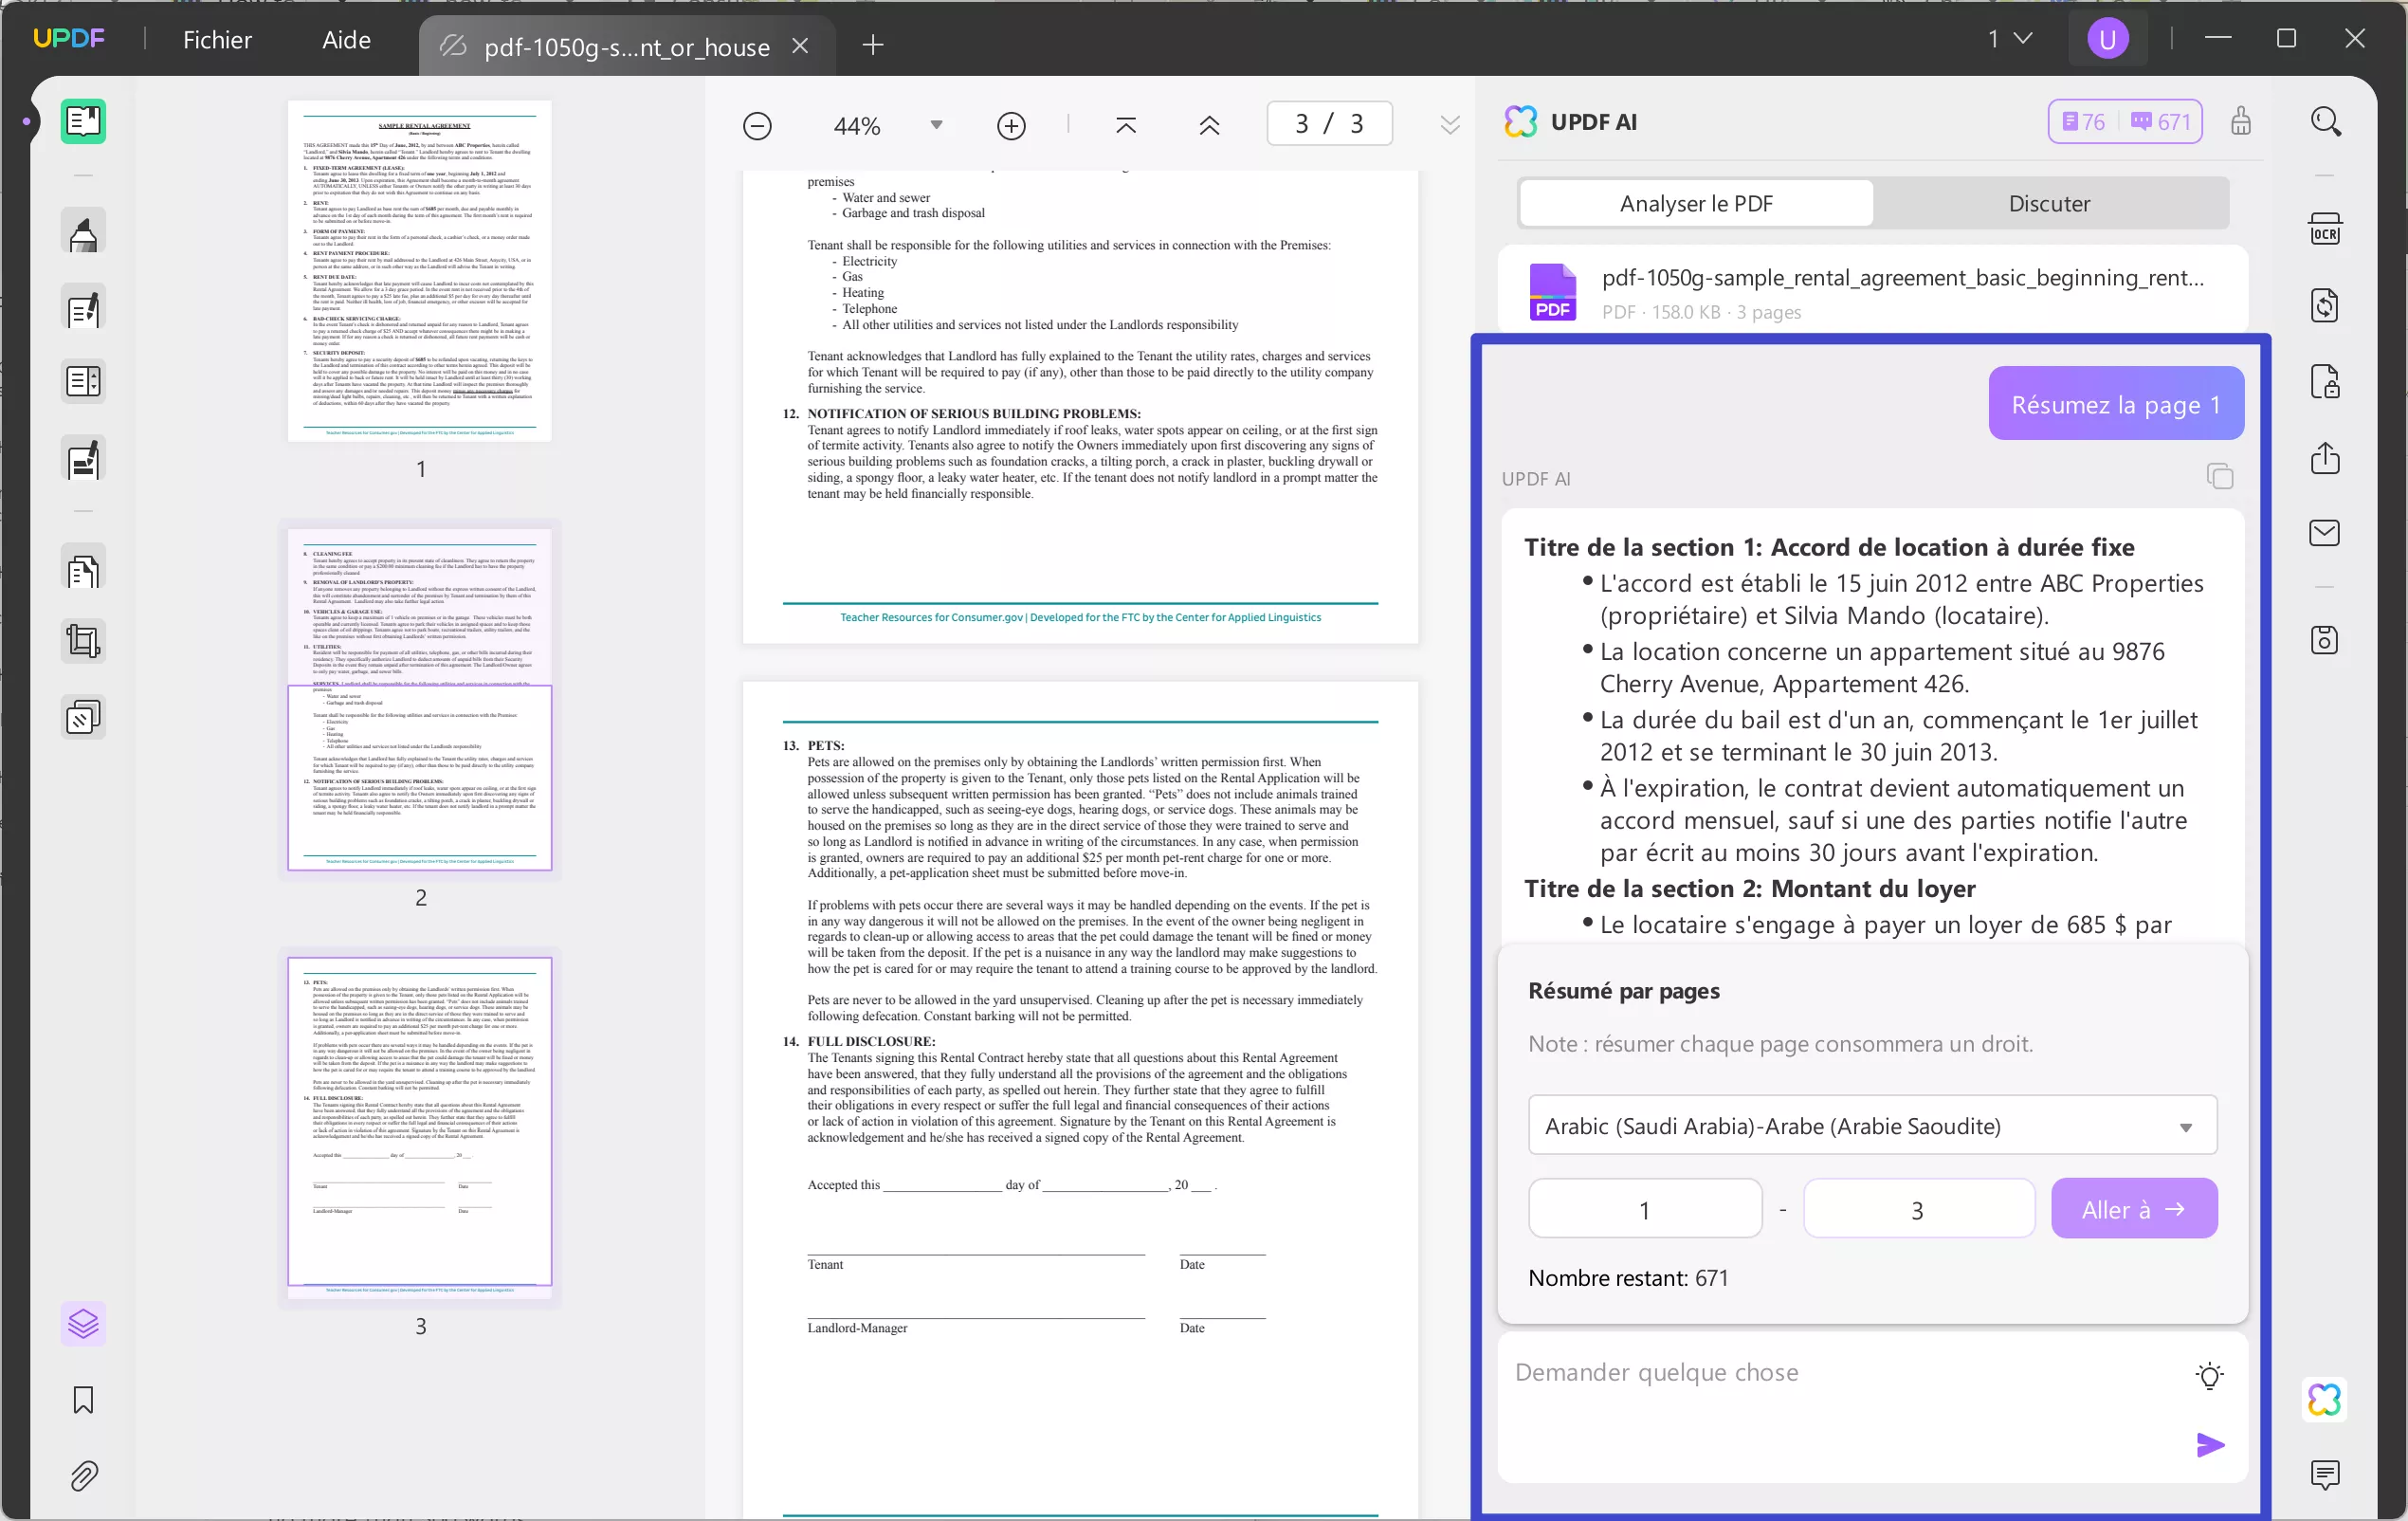
Task: Open the summary language dropdown
Action: click(x=1872, y=1125)
